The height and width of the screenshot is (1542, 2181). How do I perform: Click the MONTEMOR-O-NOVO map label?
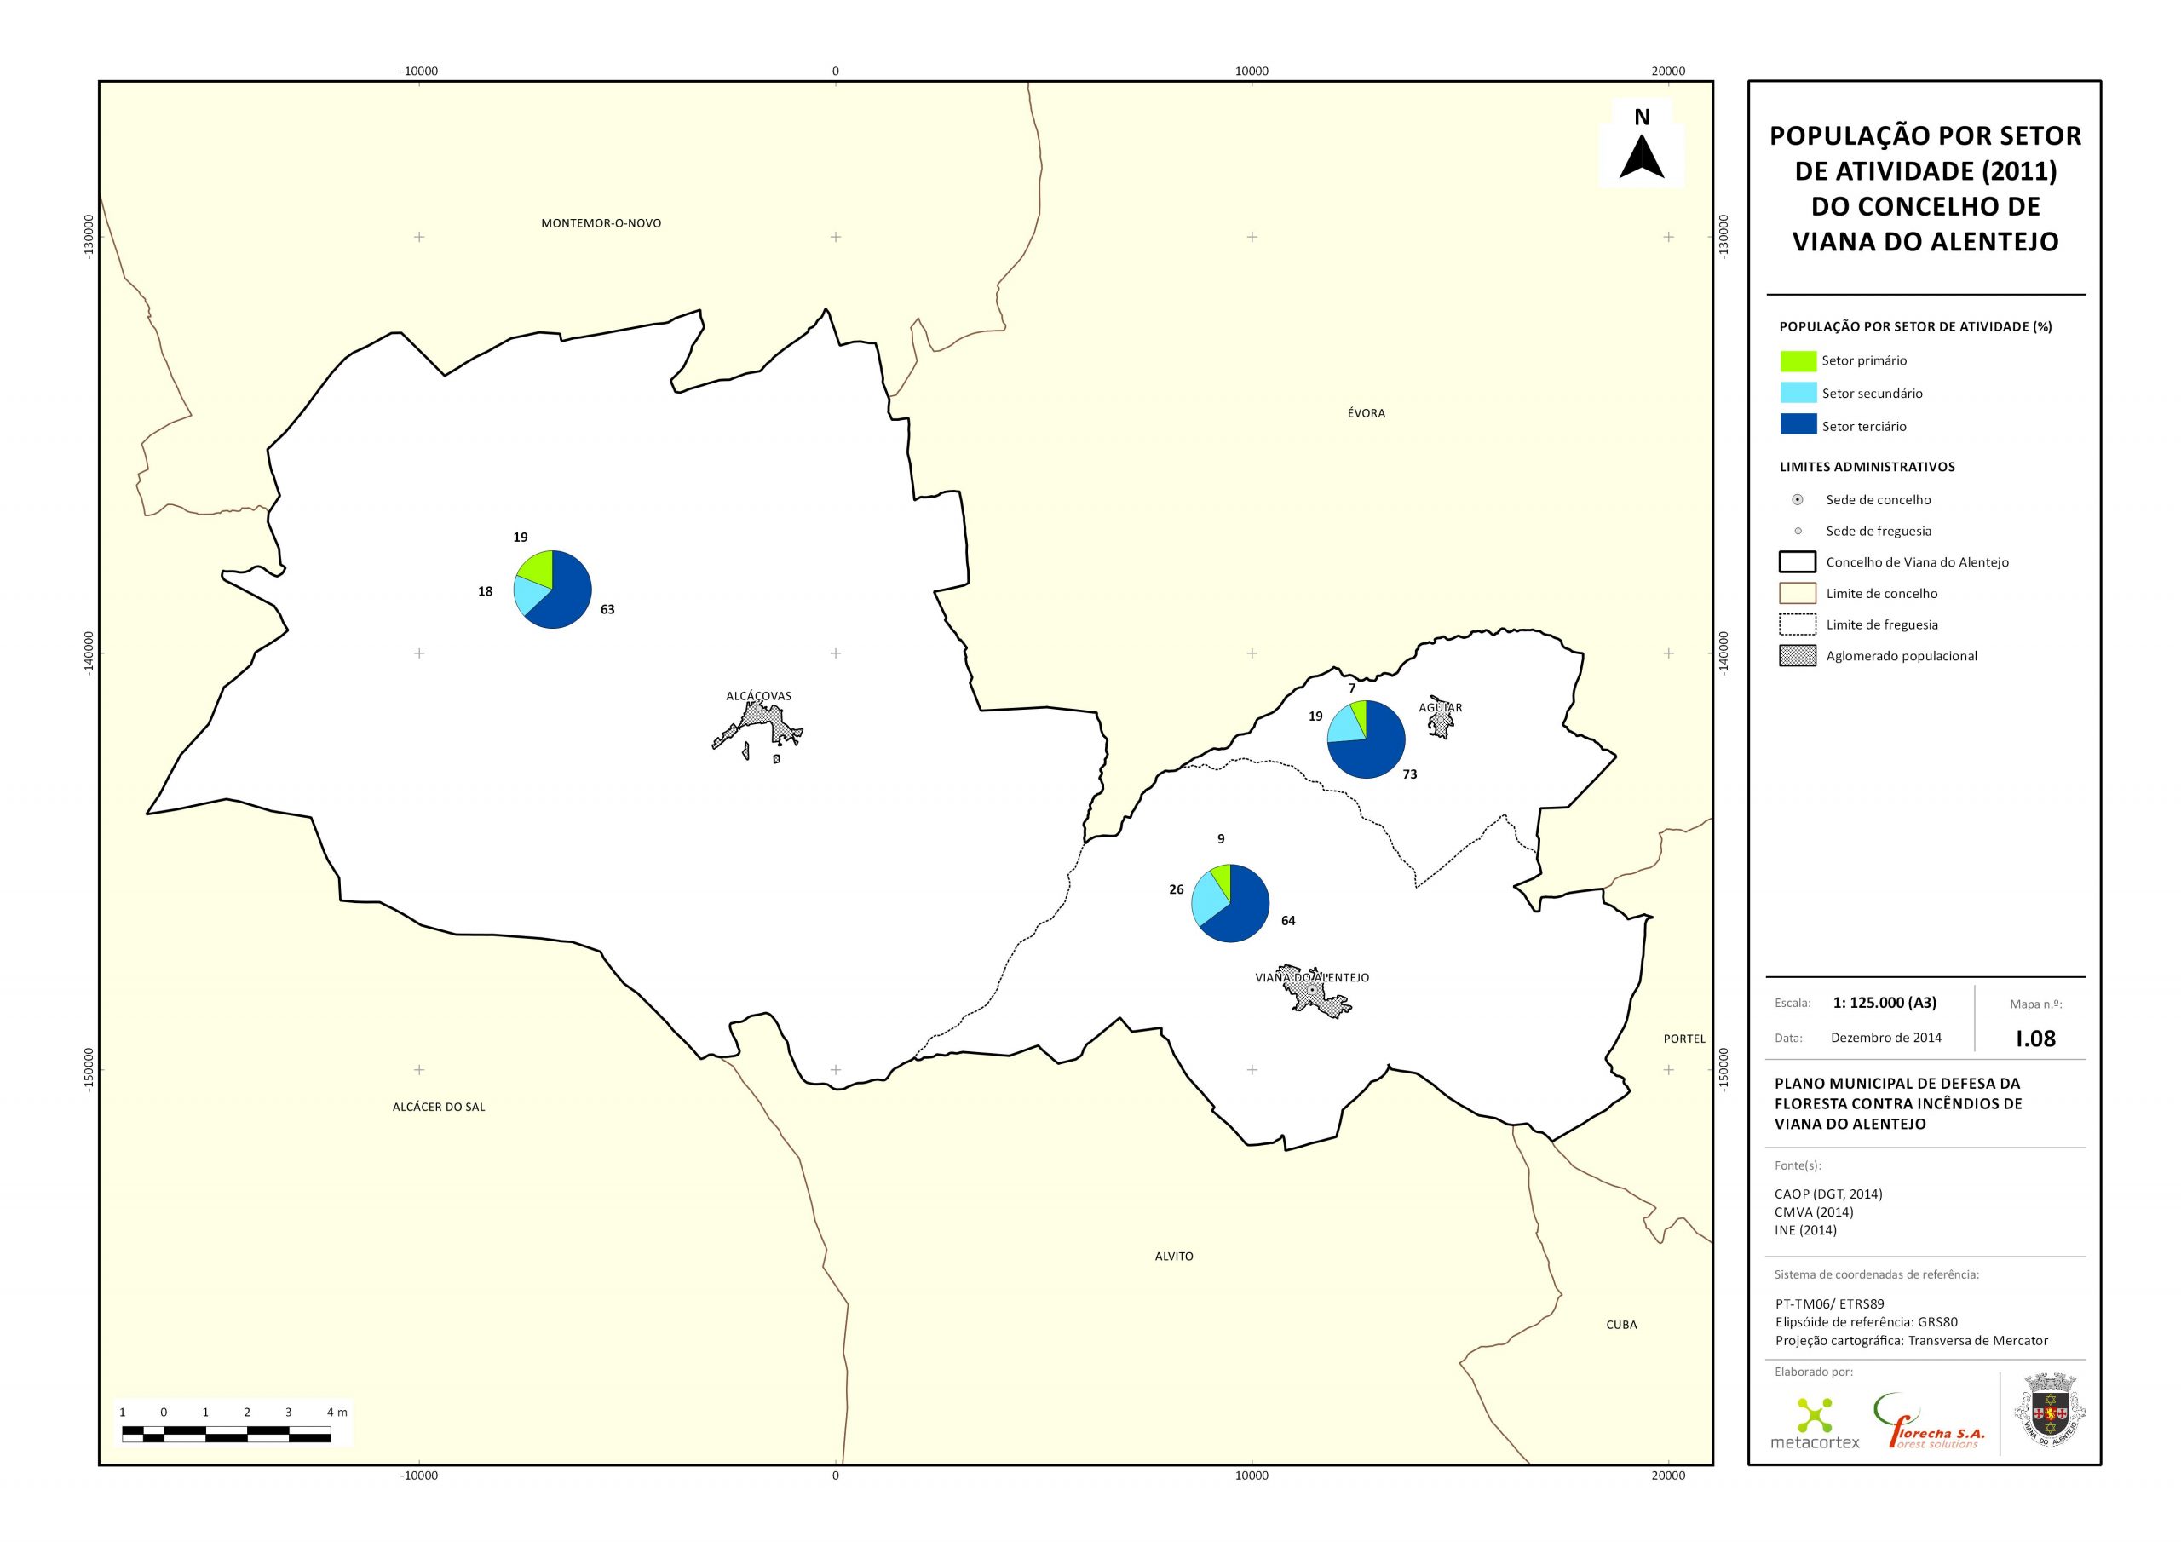tap(601, 223)
